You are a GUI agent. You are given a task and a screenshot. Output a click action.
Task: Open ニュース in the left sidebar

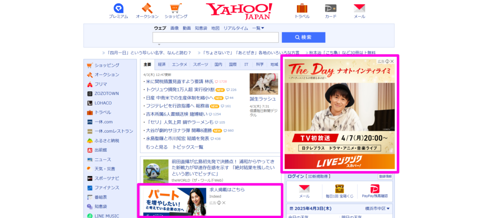103,159
